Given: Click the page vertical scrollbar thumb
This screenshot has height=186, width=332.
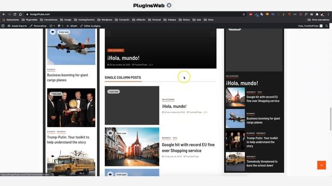Looking at the screenshot, I should click(x=330, y=119).
